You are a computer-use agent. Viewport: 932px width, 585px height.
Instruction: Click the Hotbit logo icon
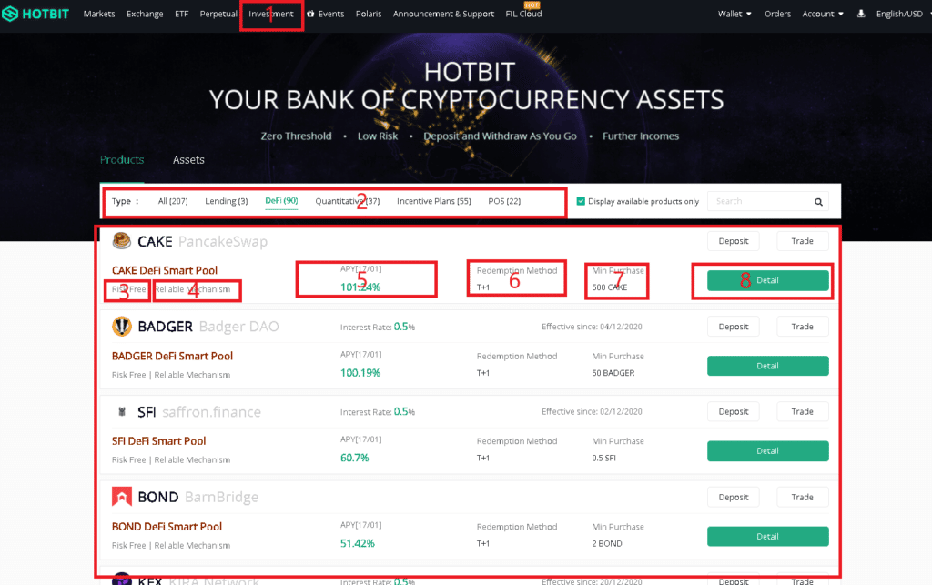(x=9, y=14)
